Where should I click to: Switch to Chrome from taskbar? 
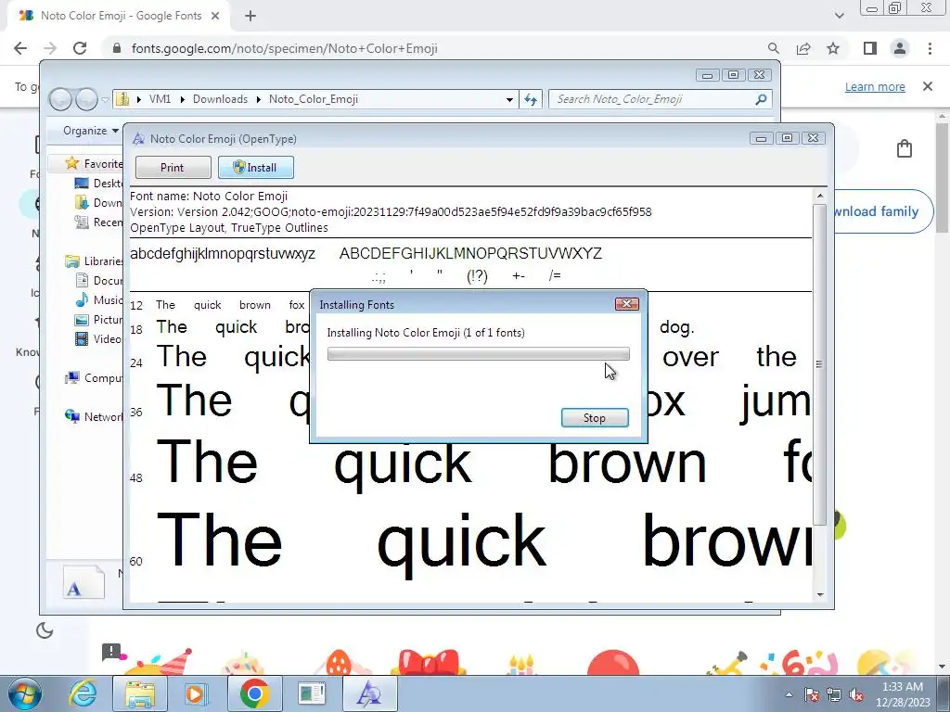[x=254, y=693]
